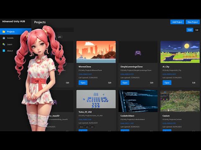201x150 pixels.
Task: Click the 'Projects' page heading
Action: [x=40, y=22]
